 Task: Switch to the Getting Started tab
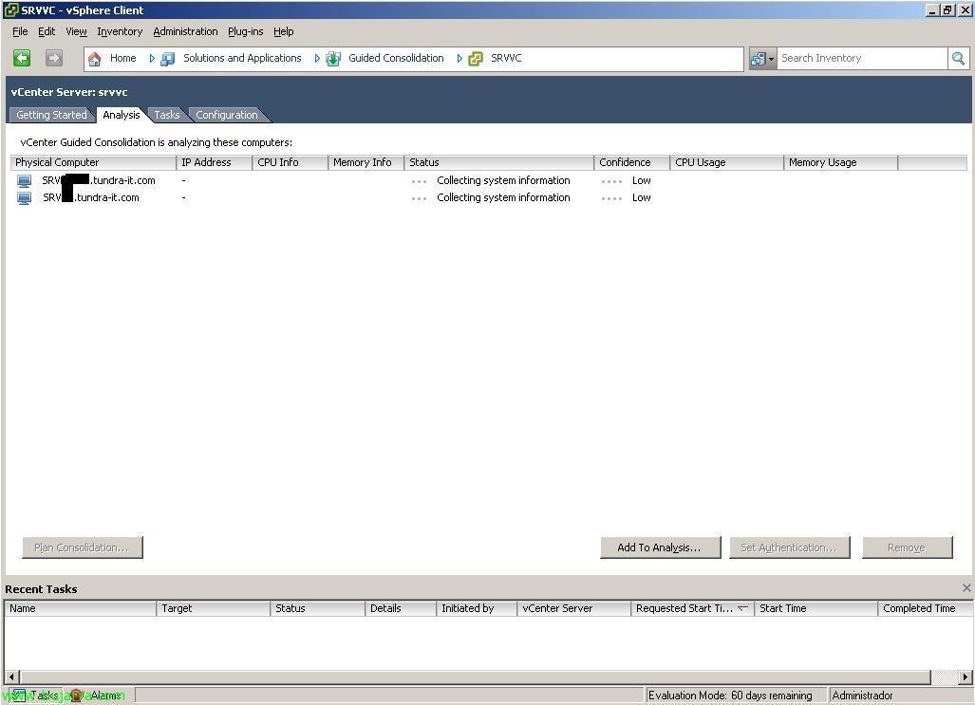51,115
